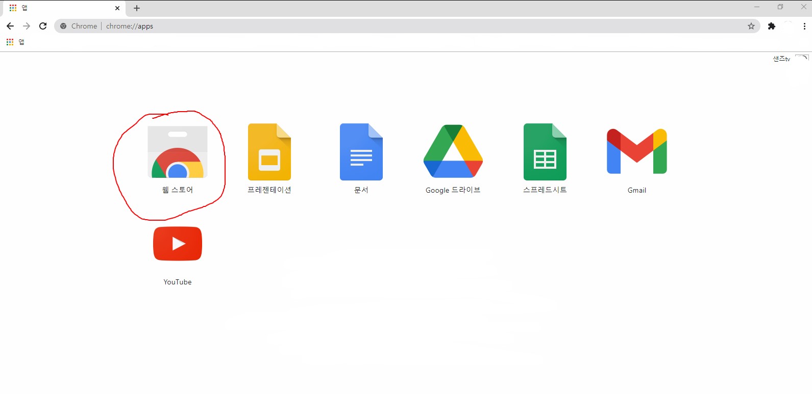The image size is (812, 394).
Task: Click the 앱 shortcut in the bookmarks bar
Action: tap(15, 42)
